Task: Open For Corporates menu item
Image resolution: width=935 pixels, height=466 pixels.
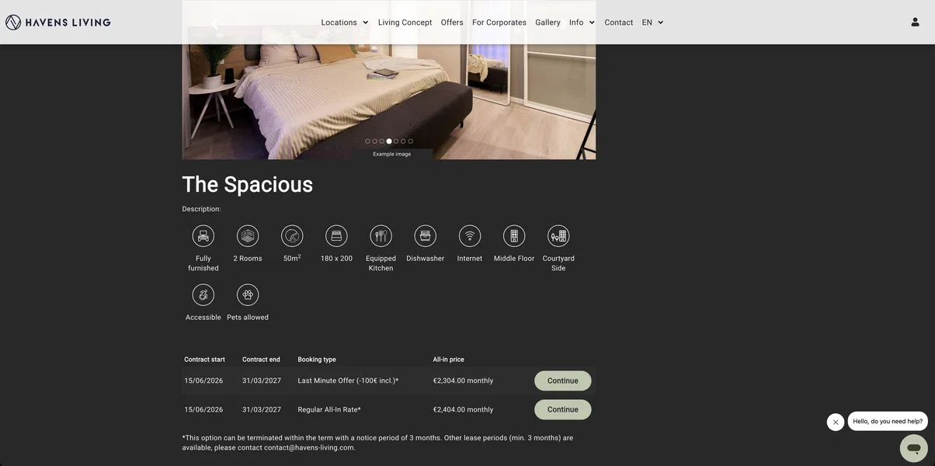Action: tap(499, 23)
